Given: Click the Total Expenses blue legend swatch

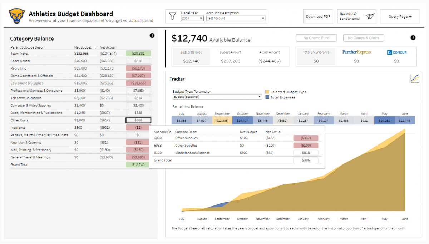Looking at the screenshot, I should pyautogui.click(x=267, y=97).
